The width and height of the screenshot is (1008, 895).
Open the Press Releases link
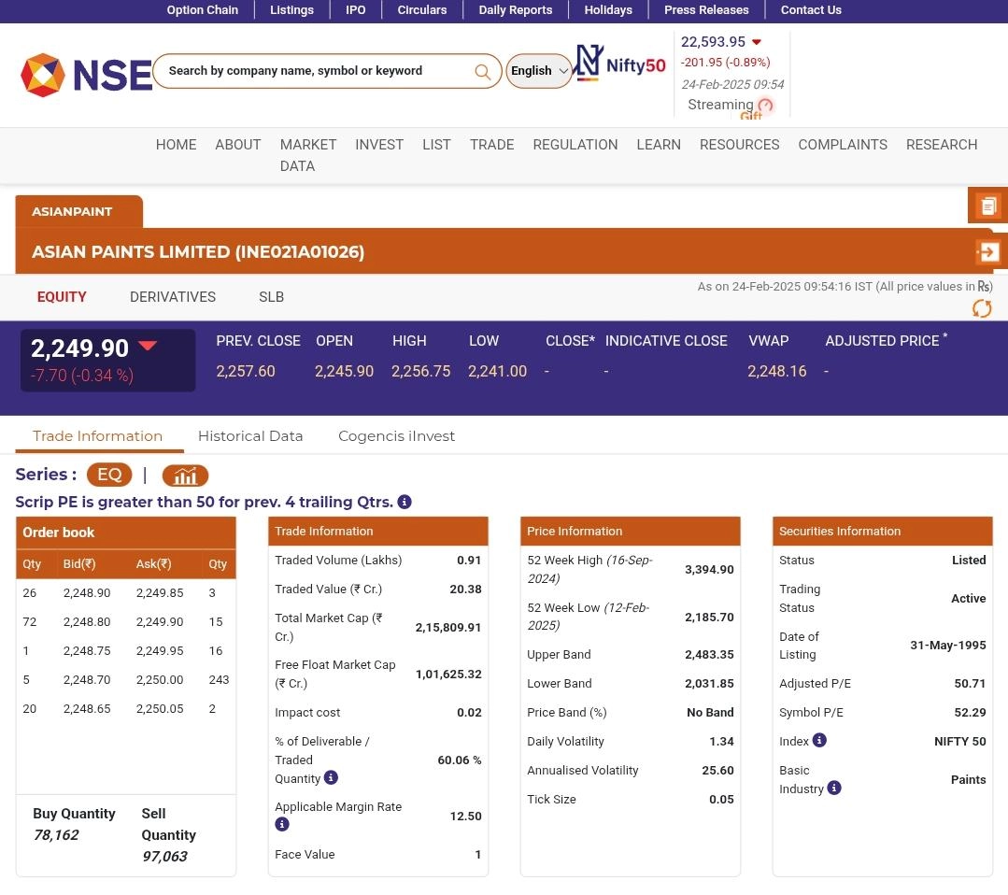pos(706,10)
